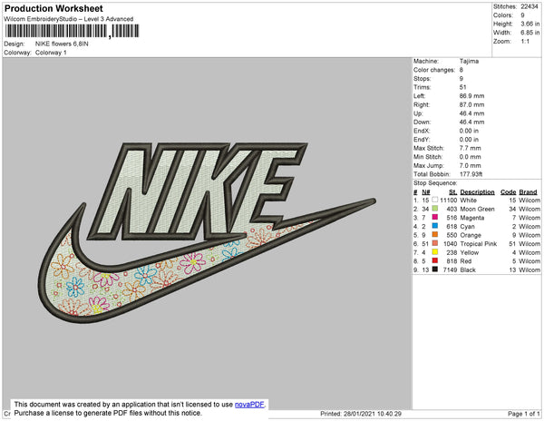The height and width of the screenshot is (421, 544).
Task: Select the White description in row 1
Action: click(468, 201)
